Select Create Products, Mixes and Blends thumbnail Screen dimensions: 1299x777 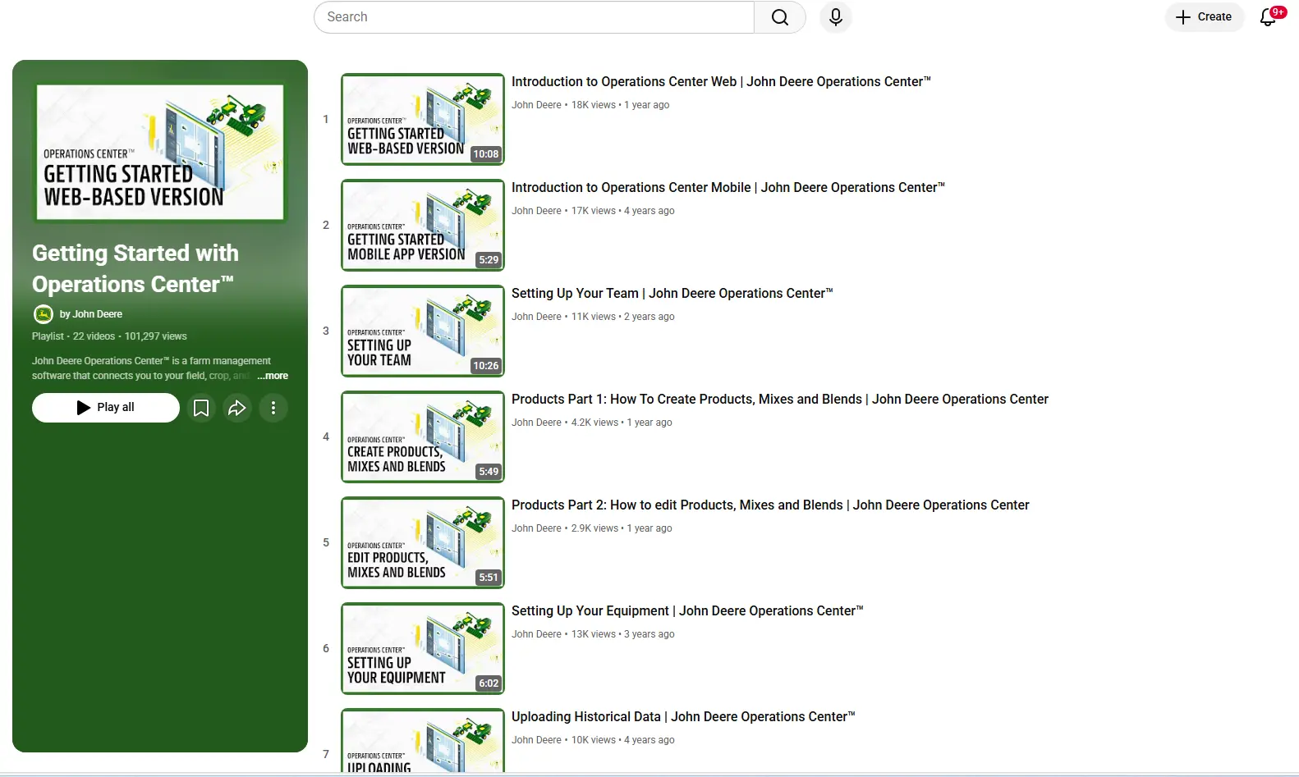point(422,436)
